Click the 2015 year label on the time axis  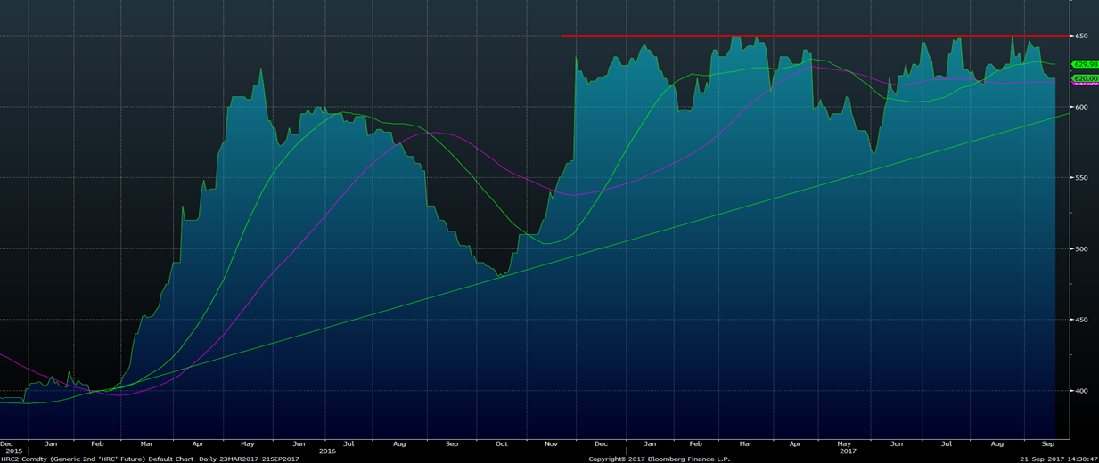point(6,451)
